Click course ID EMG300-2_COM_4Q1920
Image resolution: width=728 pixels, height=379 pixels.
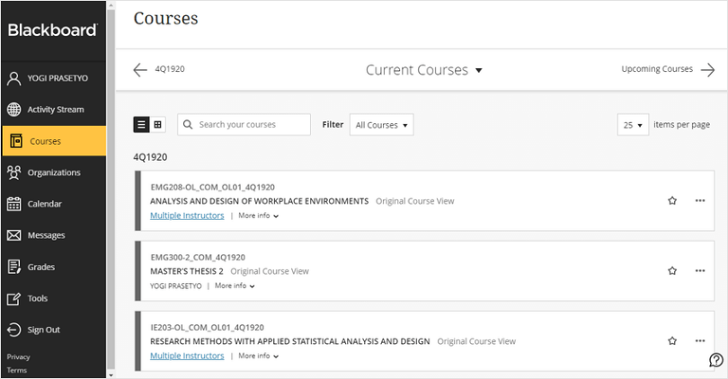pyautogui.click(x=198, y=258)
